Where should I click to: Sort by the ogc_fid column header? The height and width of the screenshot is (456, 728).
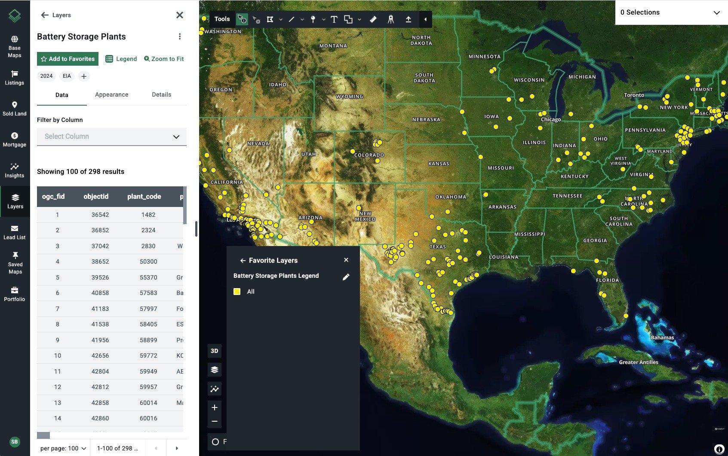click(53, 197)
